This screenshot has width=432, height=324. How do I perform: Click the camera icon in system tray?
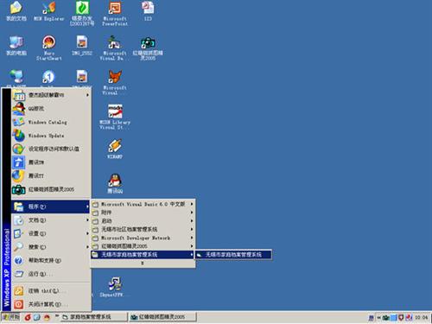click(x=386, y=318)
